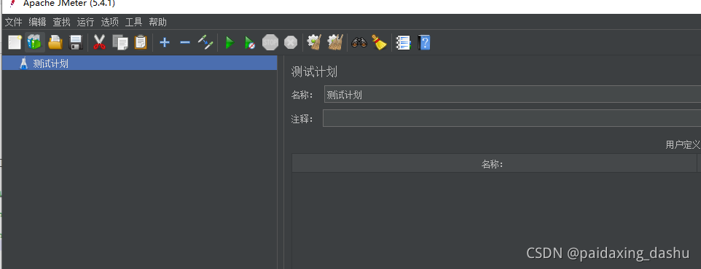Open the Templates icon in toolbar
Screen dimensions: 701x269
(x=34, y=43)
